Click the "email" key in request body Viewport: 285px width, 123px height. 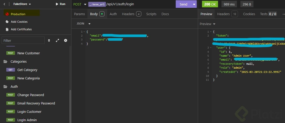point(95,36)
